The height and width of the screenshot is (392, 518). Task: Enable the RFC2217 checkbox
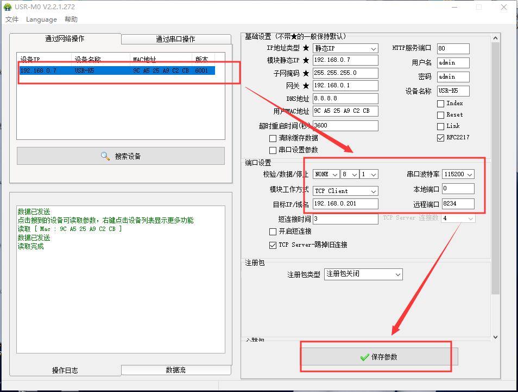tap(440, 138)
